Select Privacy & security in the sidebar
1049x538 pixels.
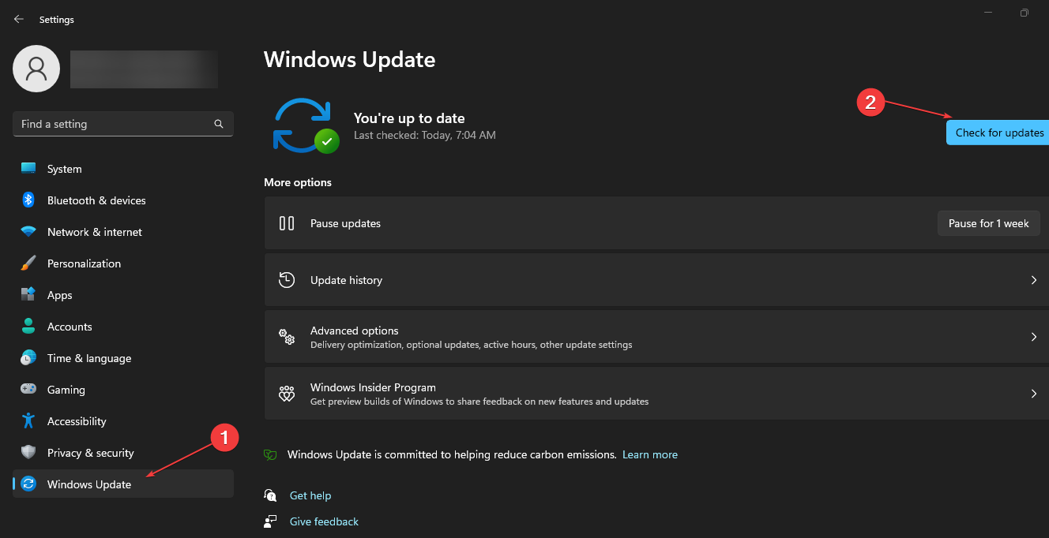click(x=91, y=452)
